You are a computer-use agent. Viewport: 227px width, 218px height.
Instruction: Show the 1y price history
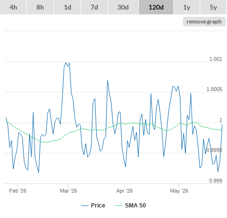tap(187, 7)
